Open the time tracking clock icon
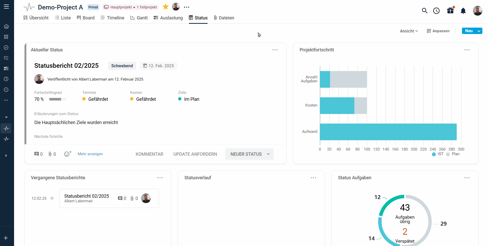487x246 pixels. click(x=436, y=11)
